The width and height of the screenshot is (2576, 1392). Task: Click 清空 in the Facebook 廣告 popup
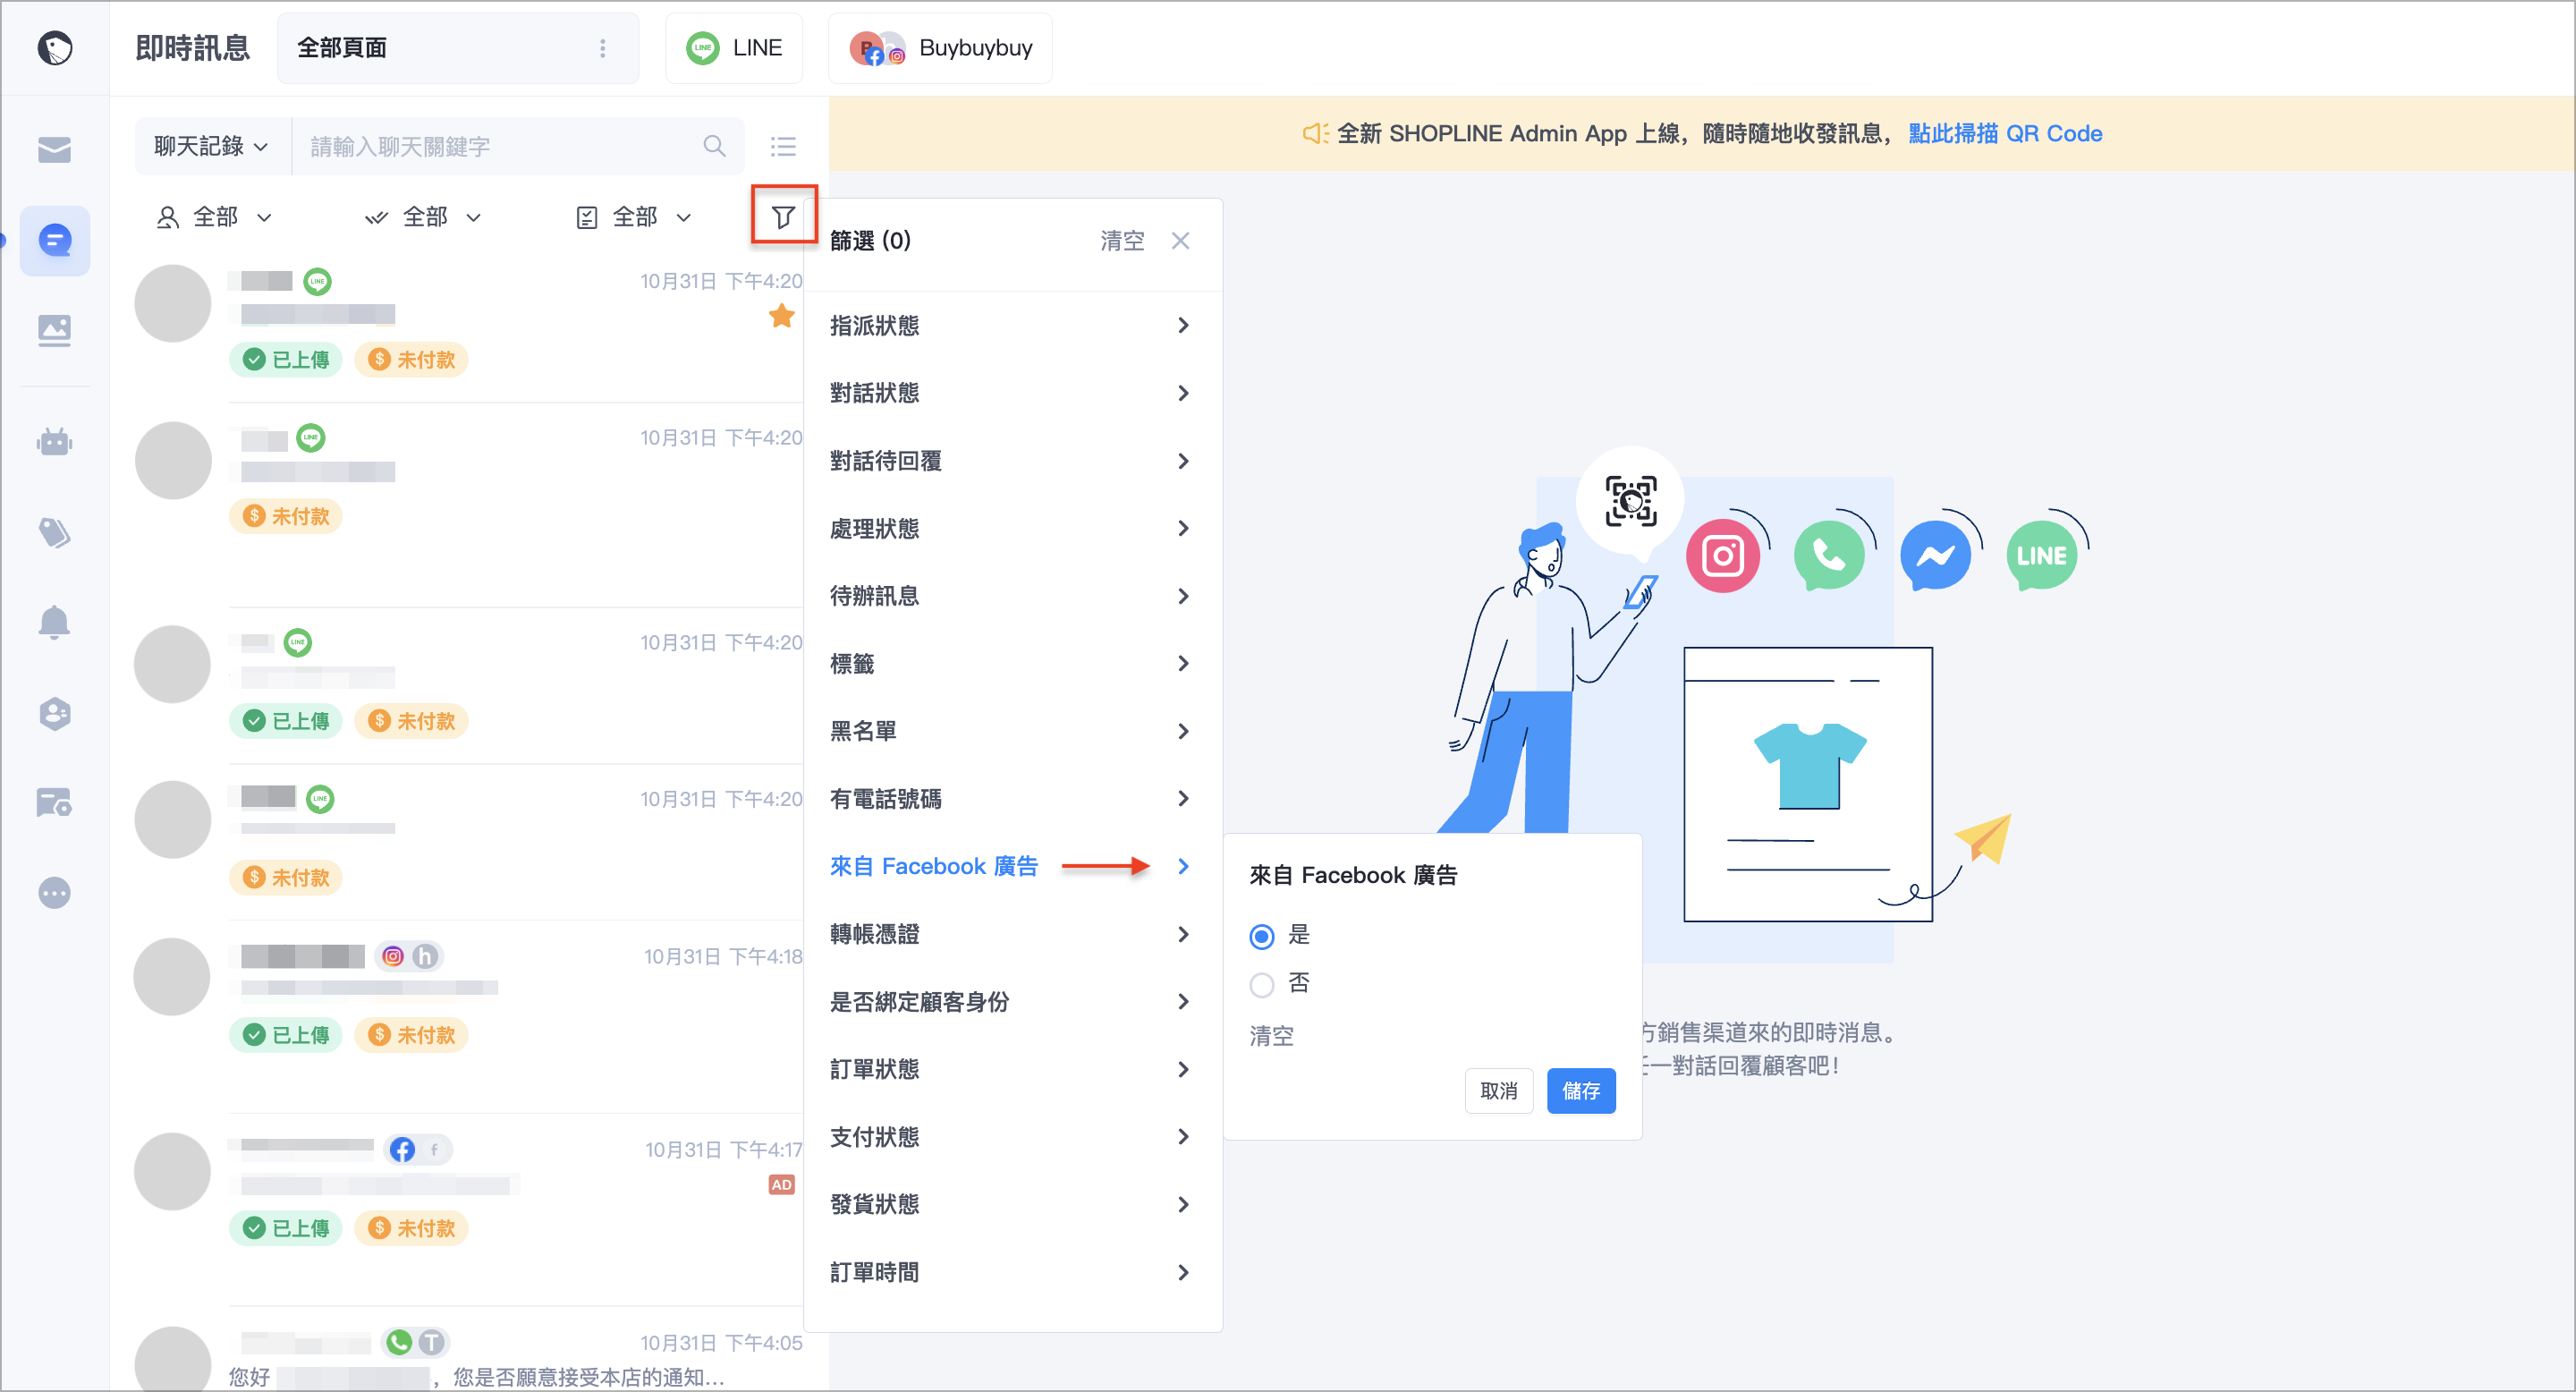[x=1271, y=1036]
